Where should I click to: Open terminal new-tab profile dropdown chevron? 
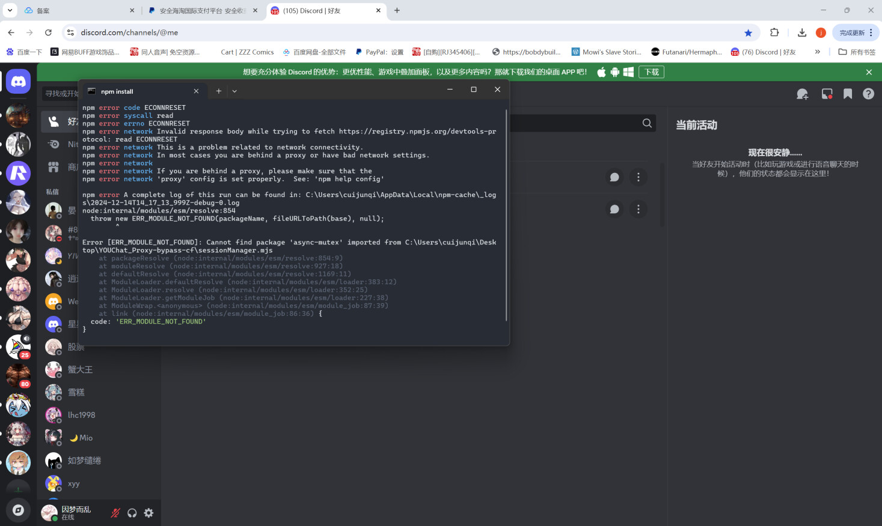point(234,91)
